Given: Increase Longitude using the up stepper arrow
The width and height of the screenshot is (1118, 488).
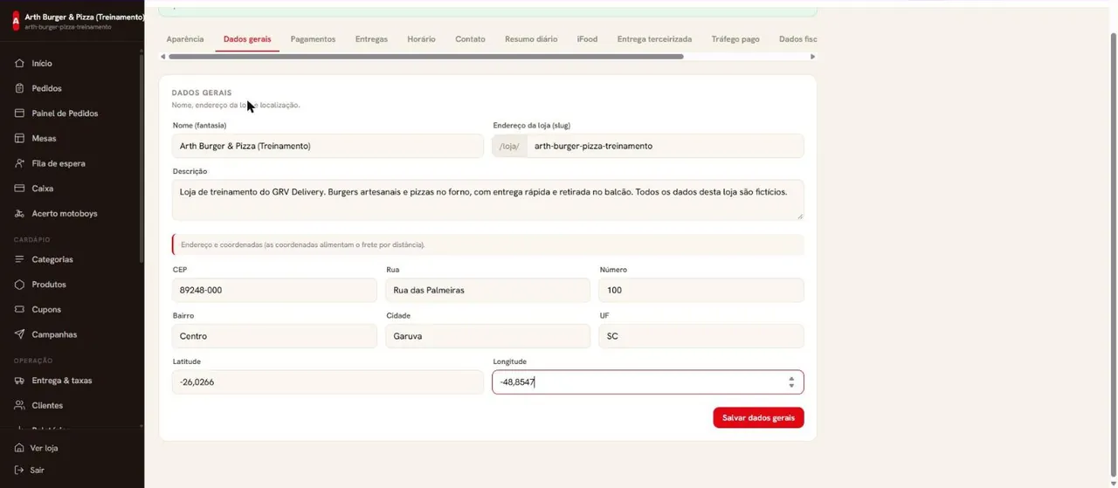Looking at the screenshot, I should click(x=791, y=379).
